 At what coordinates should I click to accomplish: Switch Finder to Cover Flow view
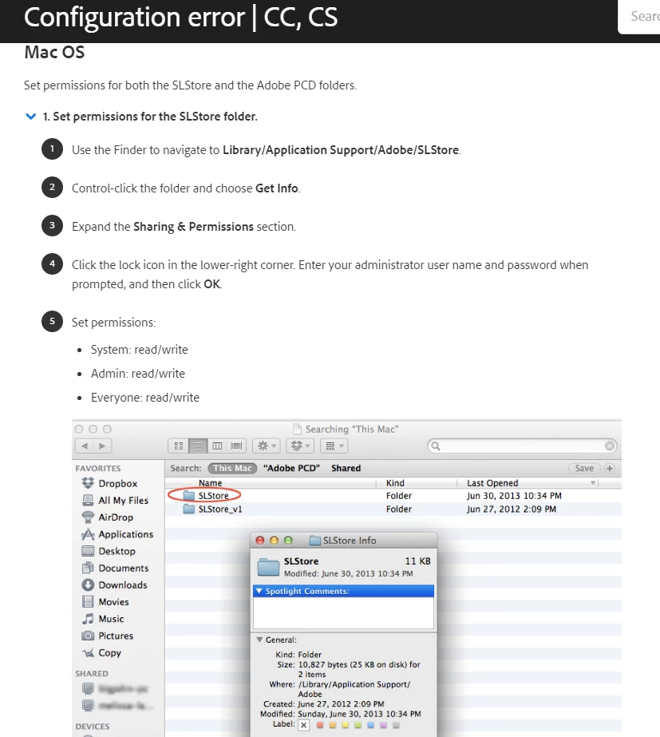click(237, 446)
